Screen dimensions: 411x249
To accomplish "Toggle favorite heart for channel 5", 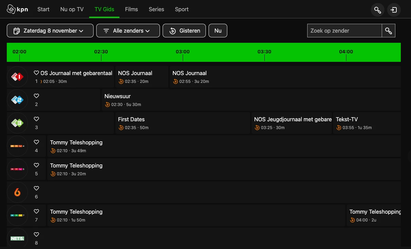I will tap(36, 165).
